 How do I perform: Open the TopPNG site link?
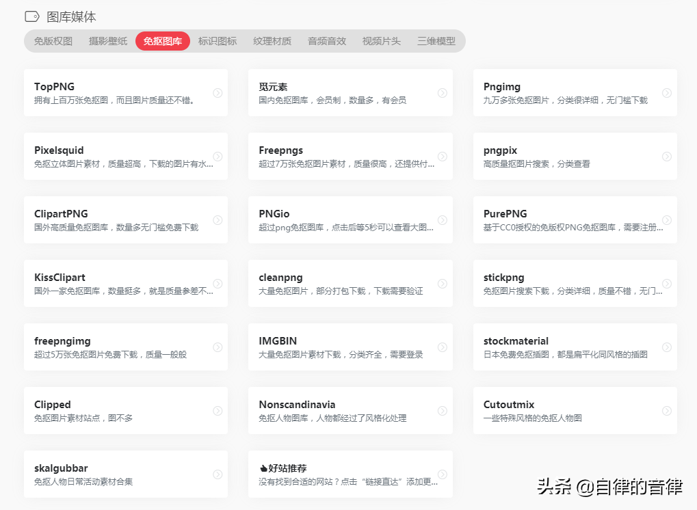pos(54,87)
